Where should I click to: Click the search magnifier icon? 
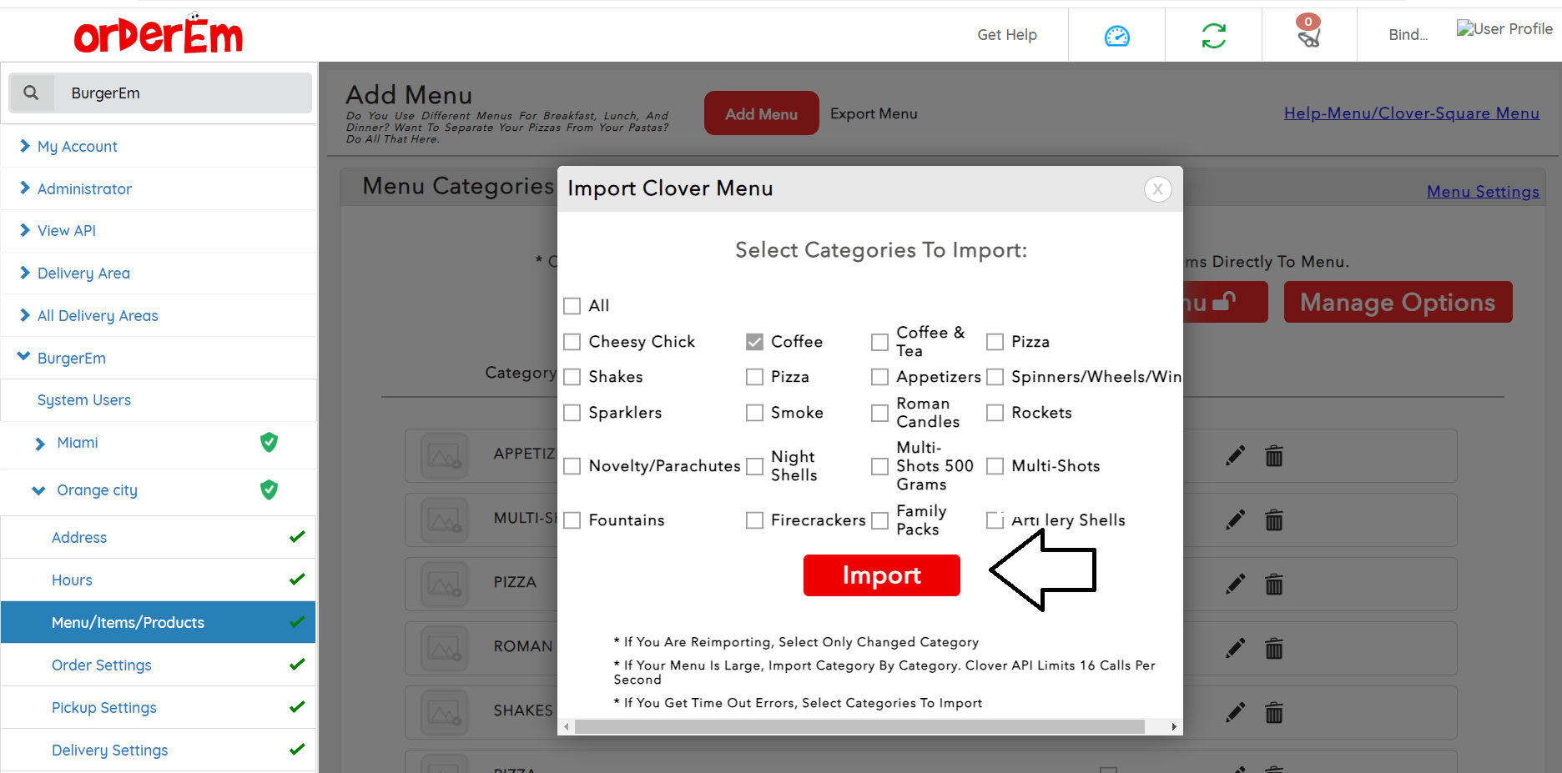tap(31, 93)
